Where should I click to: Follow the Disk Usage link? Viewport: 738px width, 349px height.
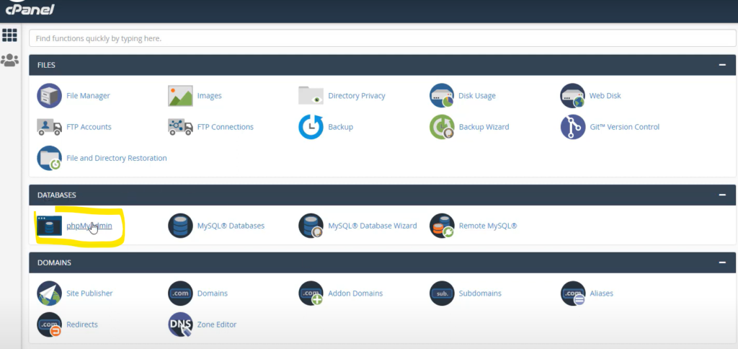477,96
